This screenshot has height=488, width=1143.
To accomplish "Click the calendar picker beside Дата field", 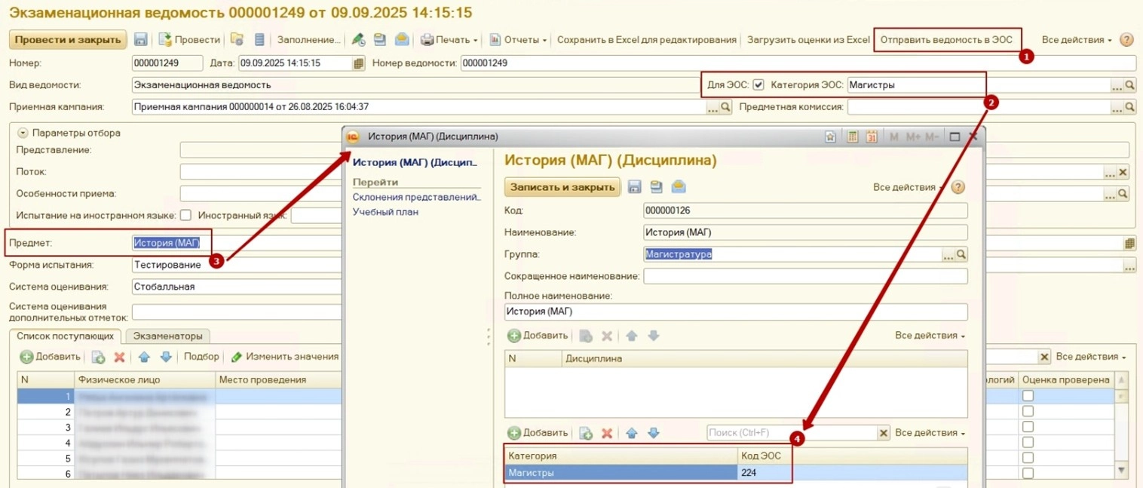I will pos(359,63).
